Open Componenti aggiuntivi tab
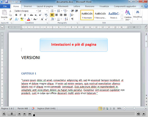The width and height of the screenshot is (148, 117). click(x=125, y=6)
